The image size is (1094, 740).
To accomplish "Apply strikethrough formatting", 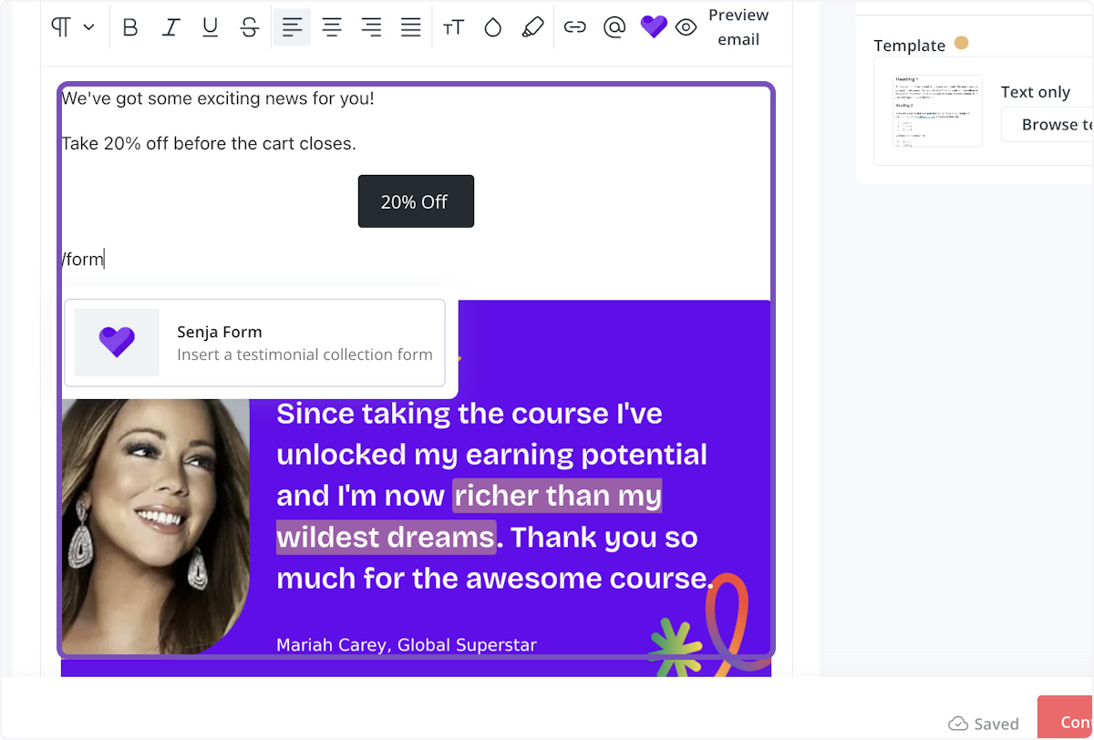I will pos(250,27).
